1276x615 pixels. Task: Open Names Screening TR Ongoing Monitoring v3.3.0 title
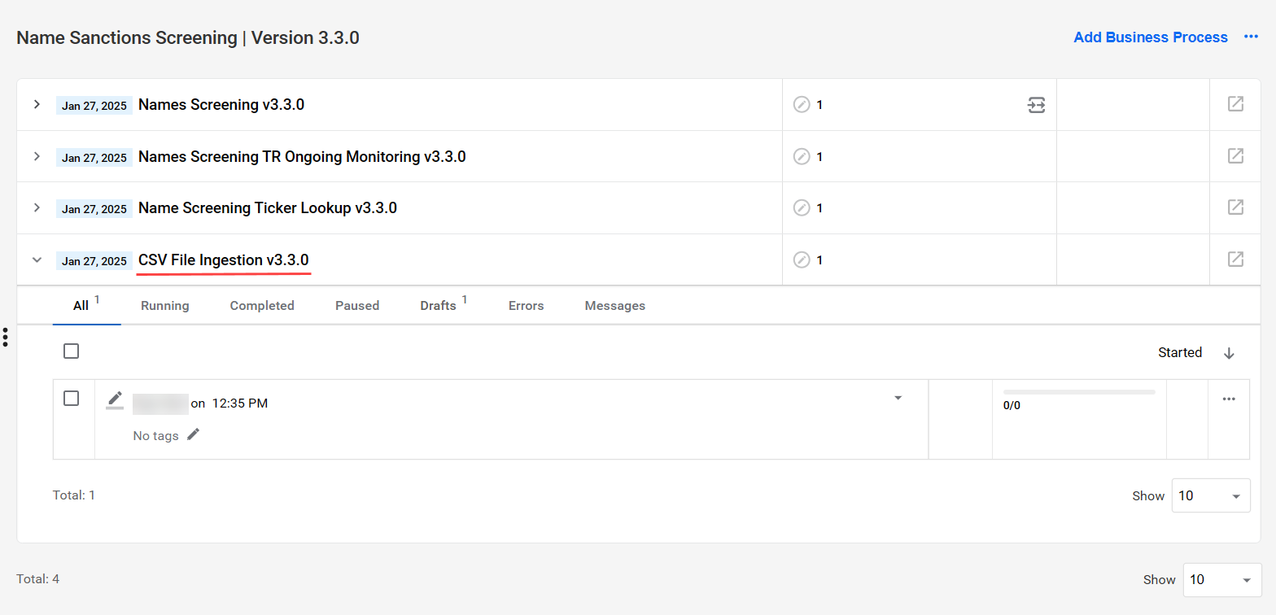pos(302,156)
